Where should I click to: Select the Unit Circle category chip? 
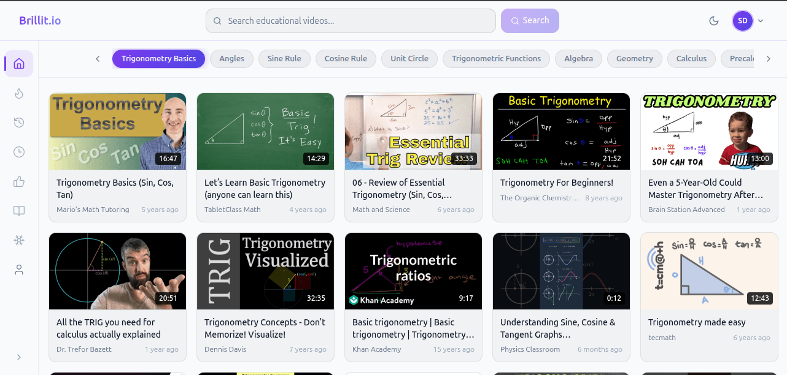pos(409,59)
